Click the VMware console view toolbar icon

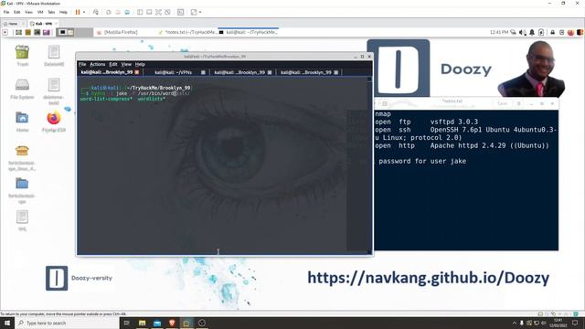181,12
